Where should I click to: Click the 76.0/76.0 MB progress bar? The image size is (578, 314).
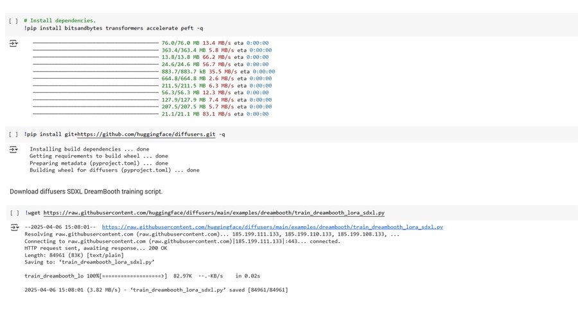point(95,44)
